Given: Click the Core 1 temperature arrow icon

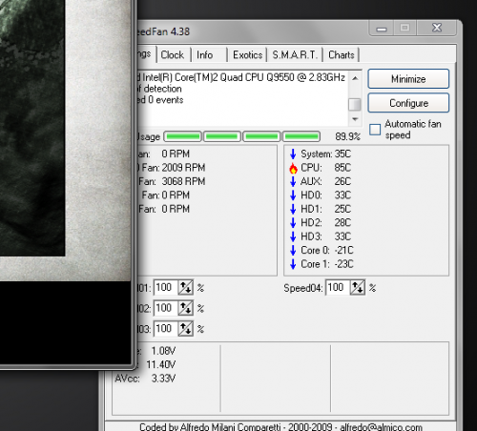Looking at the screenshot, I should click(293, 264).
